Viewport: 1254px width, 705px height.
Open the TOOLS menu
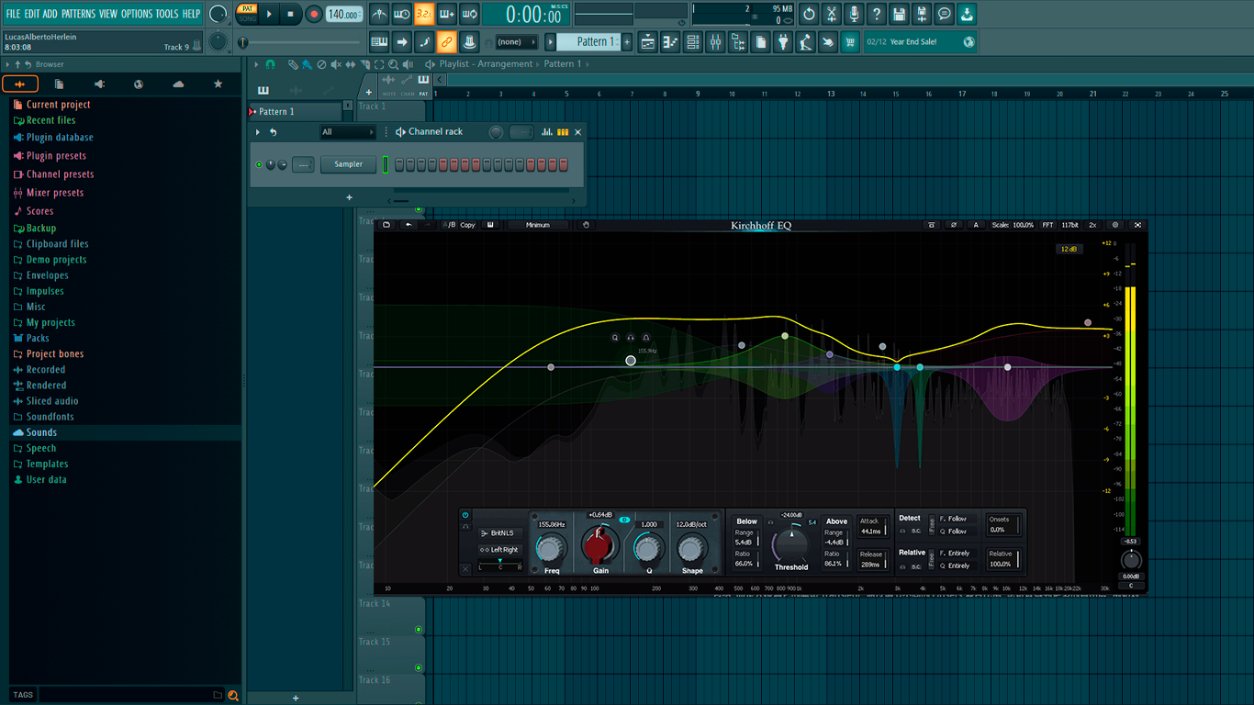click(x=167, y=14)
